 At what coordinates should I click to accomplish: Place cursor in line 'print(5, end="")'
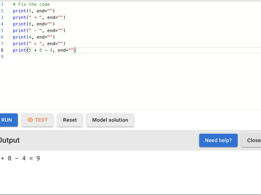click(x=34, y=11)
